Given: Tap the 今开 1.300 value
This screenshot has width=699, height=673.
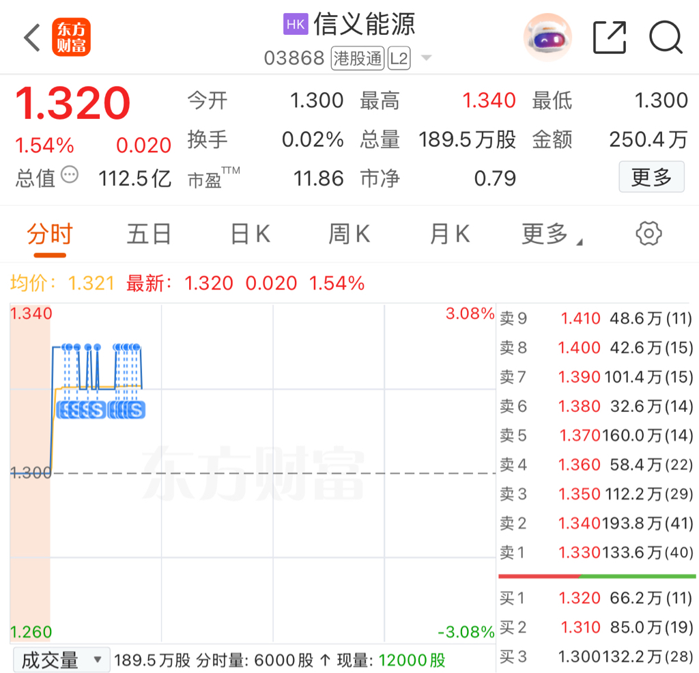Looking at the screenshot, I should (317, 100).
